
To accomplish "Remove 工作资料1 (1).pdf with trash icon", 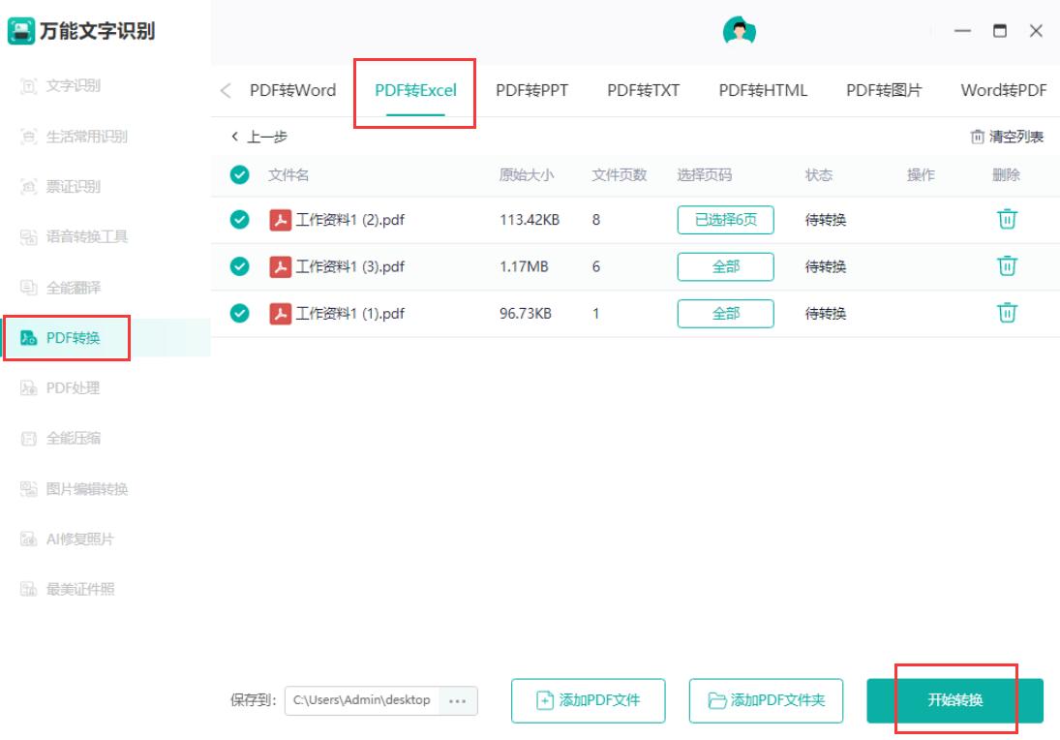I will (1007, 312).
